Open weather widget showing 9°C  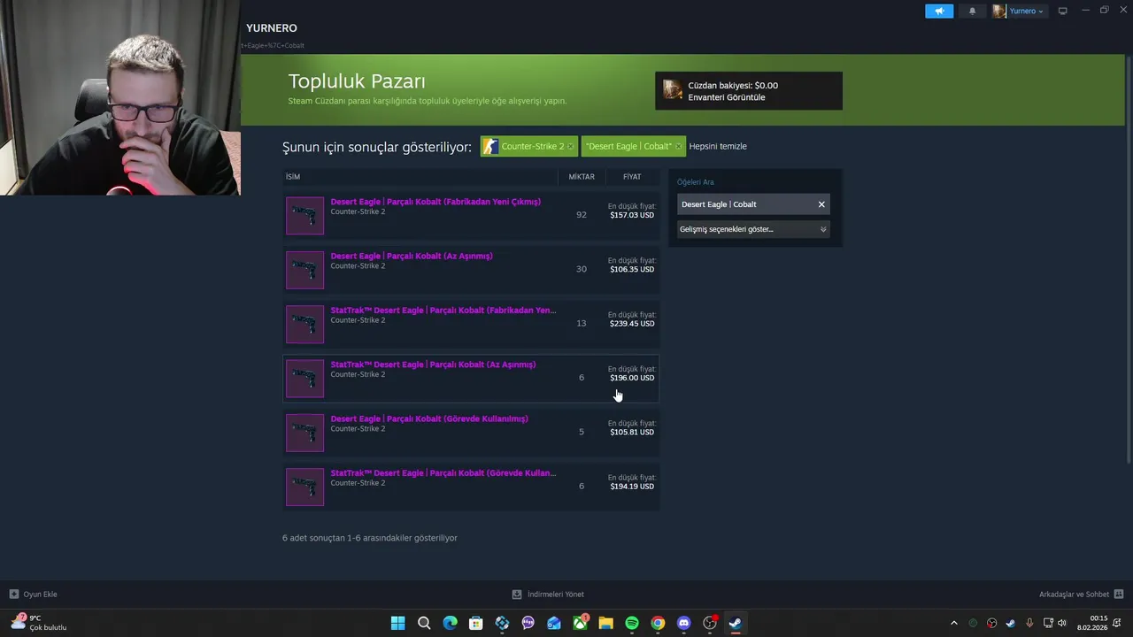point(38,623)
